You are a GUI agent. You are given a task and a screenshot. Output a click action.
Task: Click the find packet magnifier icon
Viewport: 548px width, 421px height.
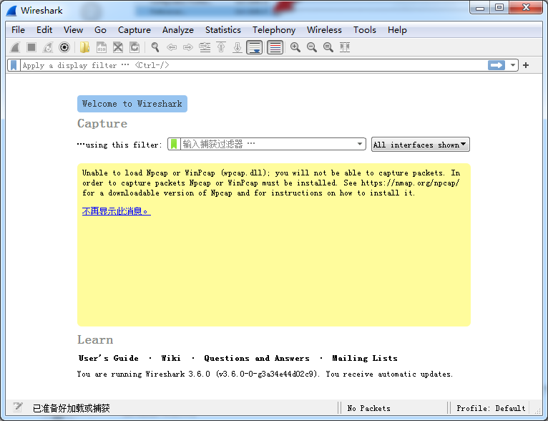(155, 47)
